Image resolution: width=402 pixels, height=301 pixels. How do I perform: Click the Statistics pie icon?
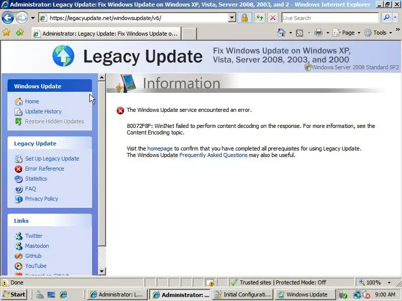[19, 179]
